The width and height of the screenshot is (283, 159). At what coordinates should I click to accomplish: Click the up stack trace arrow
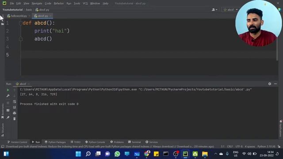(15, 90)
